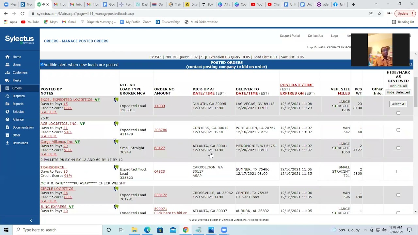Click the Hide Selected button

(x=398, y=92)
